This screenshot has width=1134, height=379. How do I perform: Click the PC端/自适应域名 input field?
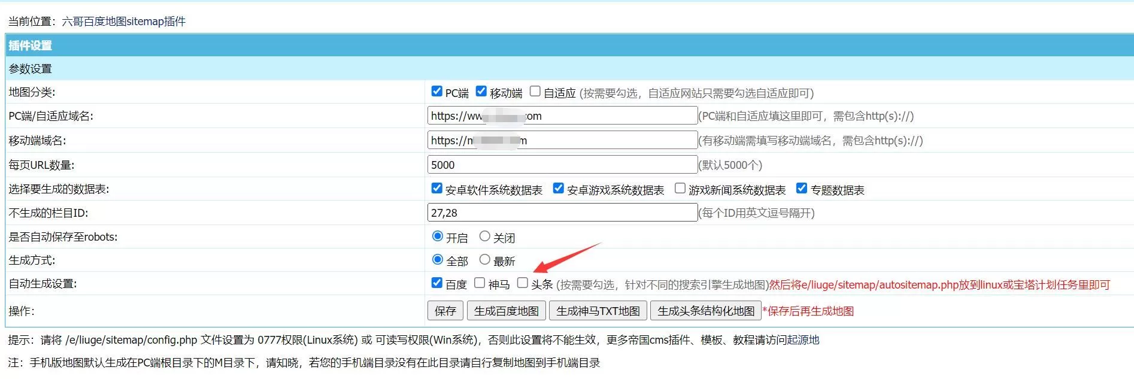coord(562,116)
